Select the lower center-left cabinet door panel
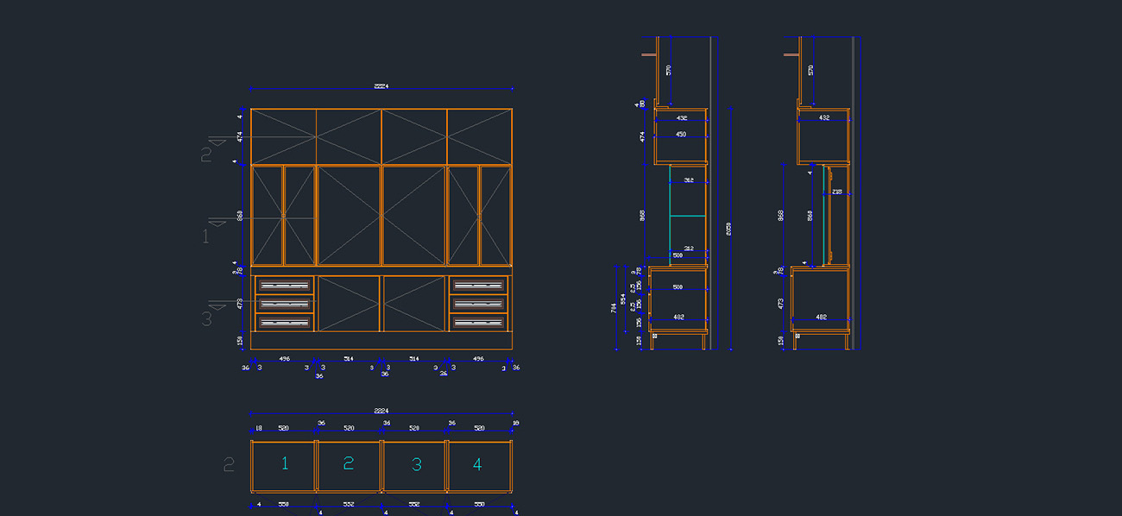1122x516 pixels. 349,303
